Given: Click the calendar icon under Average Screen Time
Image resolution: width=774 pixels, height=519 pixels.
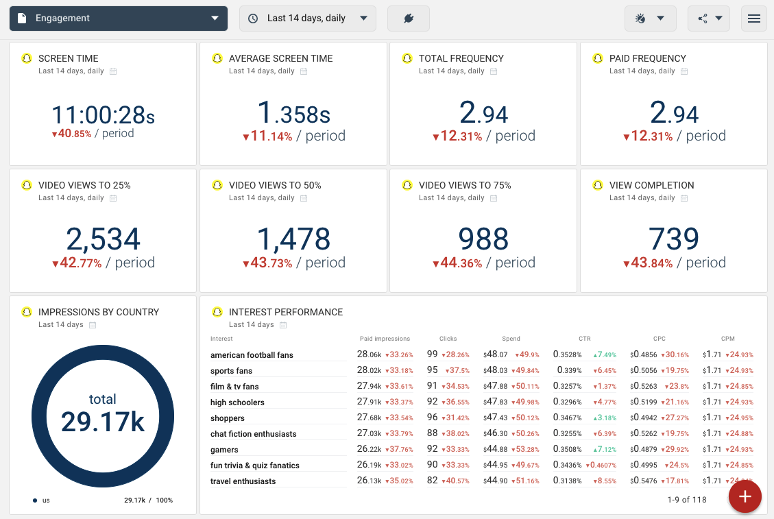Looking at the screenshot, I should 304,71.
